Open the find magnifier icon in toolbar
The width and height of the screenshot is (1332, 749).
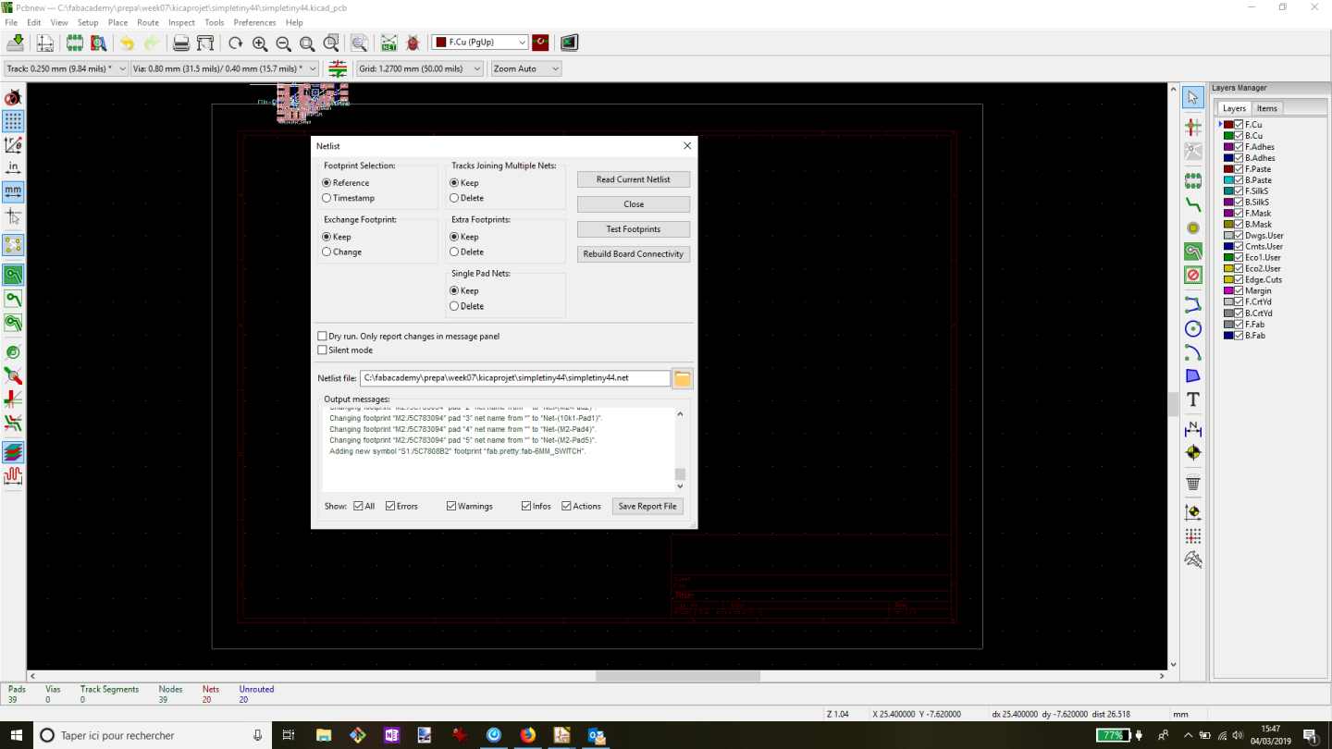359,43
